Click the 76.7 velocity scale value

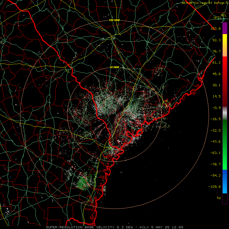[217, 51]
